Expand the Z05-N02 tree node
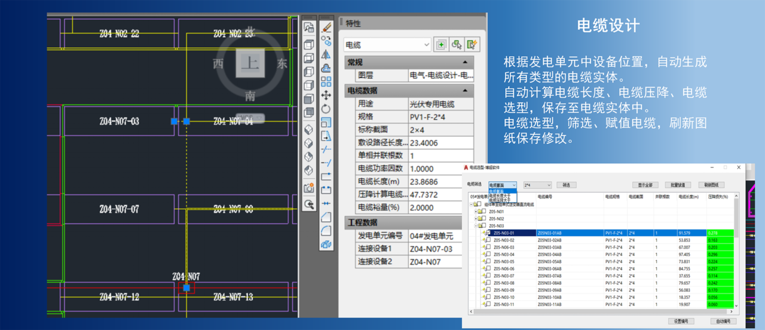The width and height of the screenshot is (765, 330). 476,218
